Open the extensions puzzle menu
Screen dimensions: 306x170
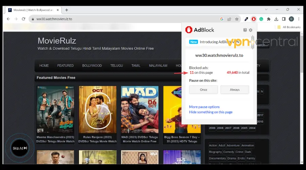click(x=269, y=19)
